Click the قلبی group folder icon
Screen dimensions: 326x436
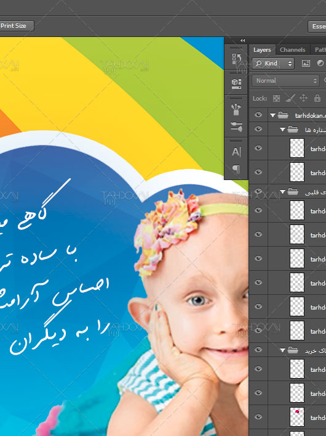point(293,192)
